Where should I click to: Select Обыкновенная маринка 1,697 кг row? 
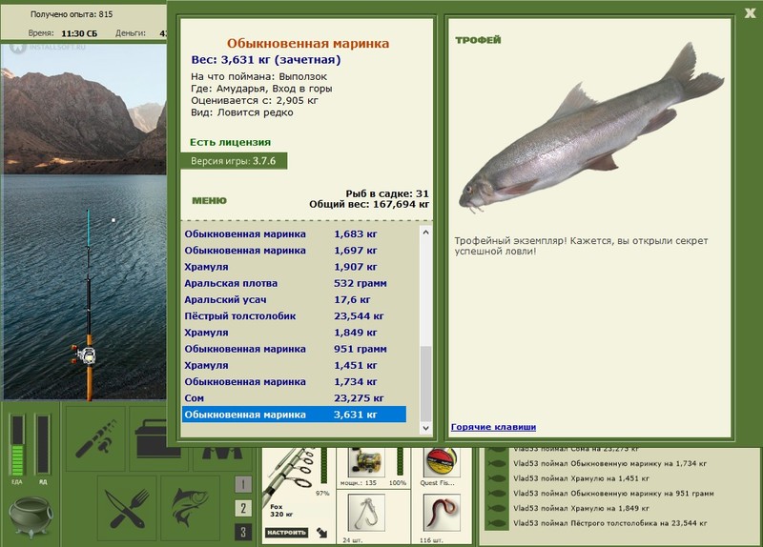294,251
